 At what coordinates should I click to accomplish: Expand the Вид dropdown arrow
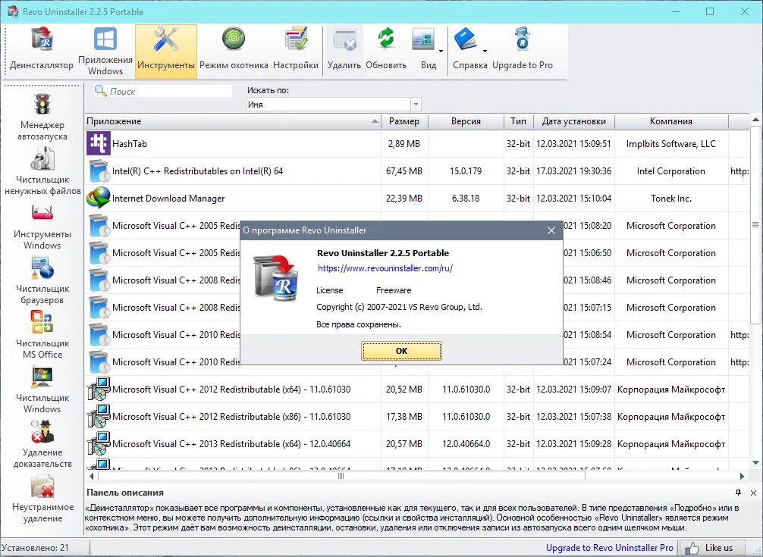click(441, 51)
